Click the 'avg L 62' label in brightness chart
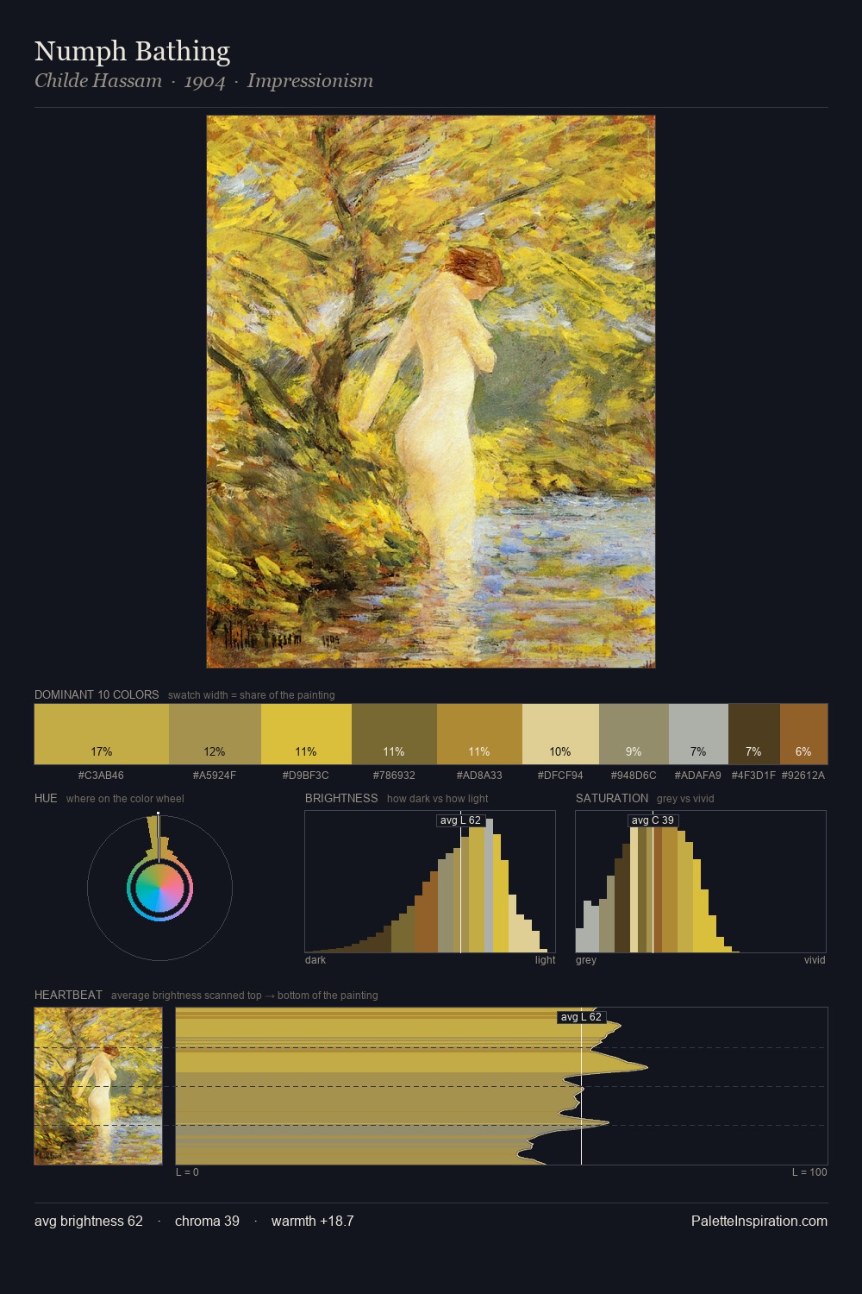 tap(460, 820)
